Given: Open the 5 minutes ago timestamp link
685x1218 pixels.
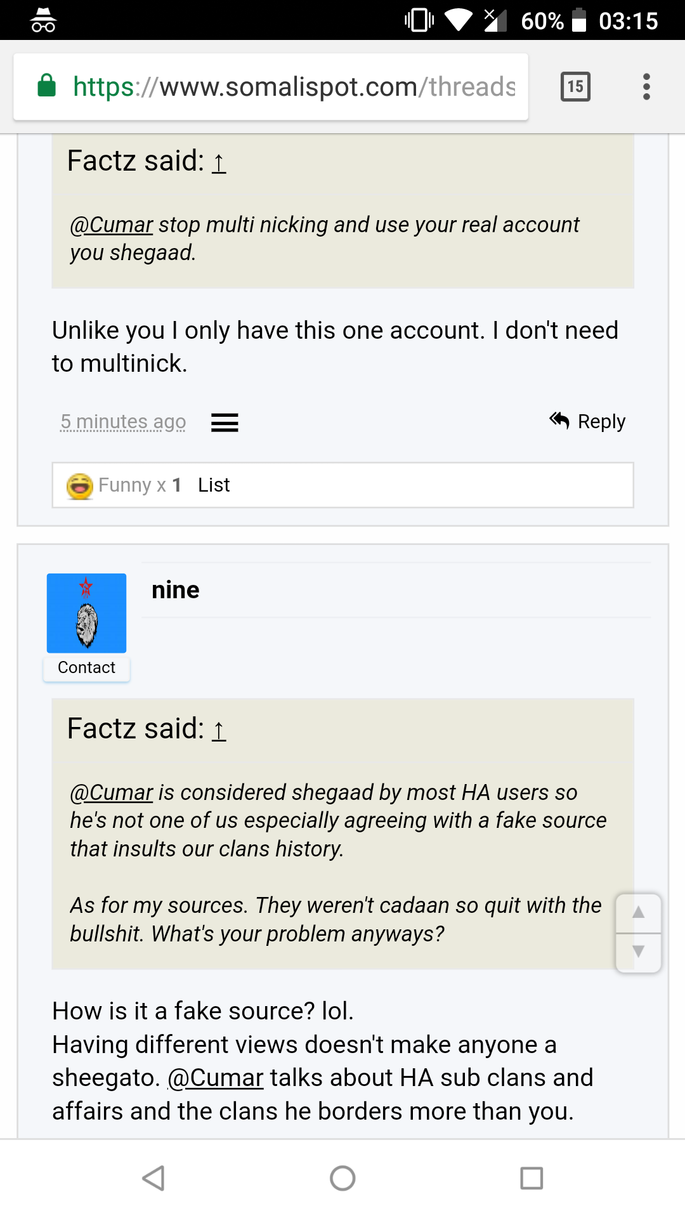Looking at the screenshot, I should click(x=123, y=422).
